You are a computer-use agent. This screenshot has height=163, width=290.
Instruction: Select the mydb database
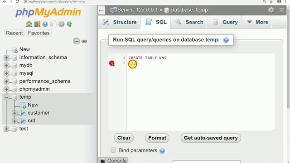pyautogui.click(x=26, y=65)
